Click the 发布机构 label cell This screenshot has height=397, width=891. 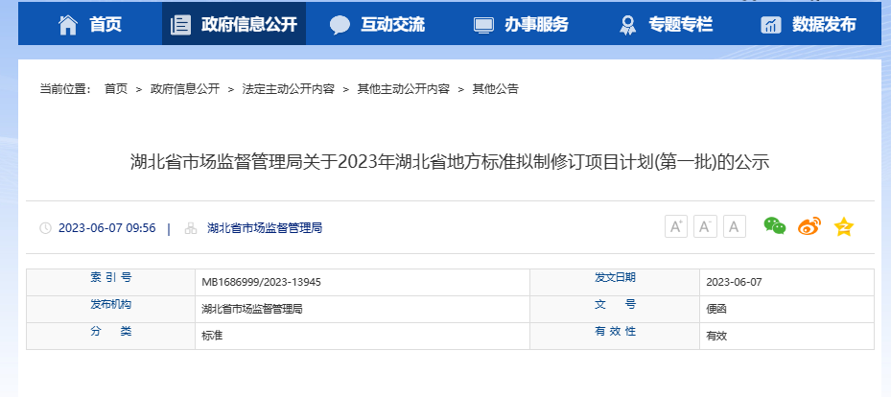coord(111,309)
